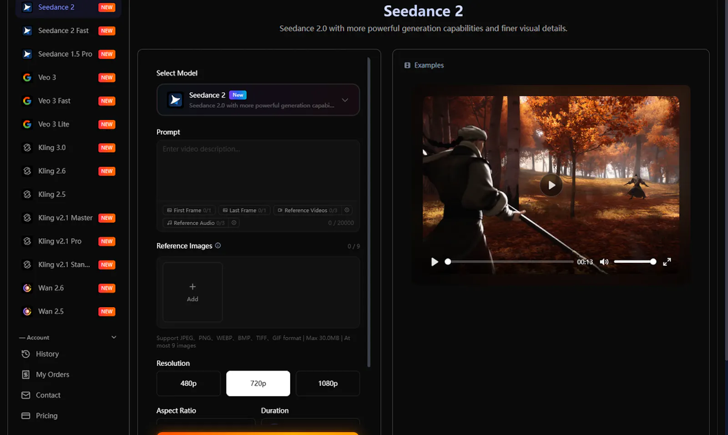This screenshot has width=728, height=435.
Task: Select 720p resolution
Action: coord(258,384)
